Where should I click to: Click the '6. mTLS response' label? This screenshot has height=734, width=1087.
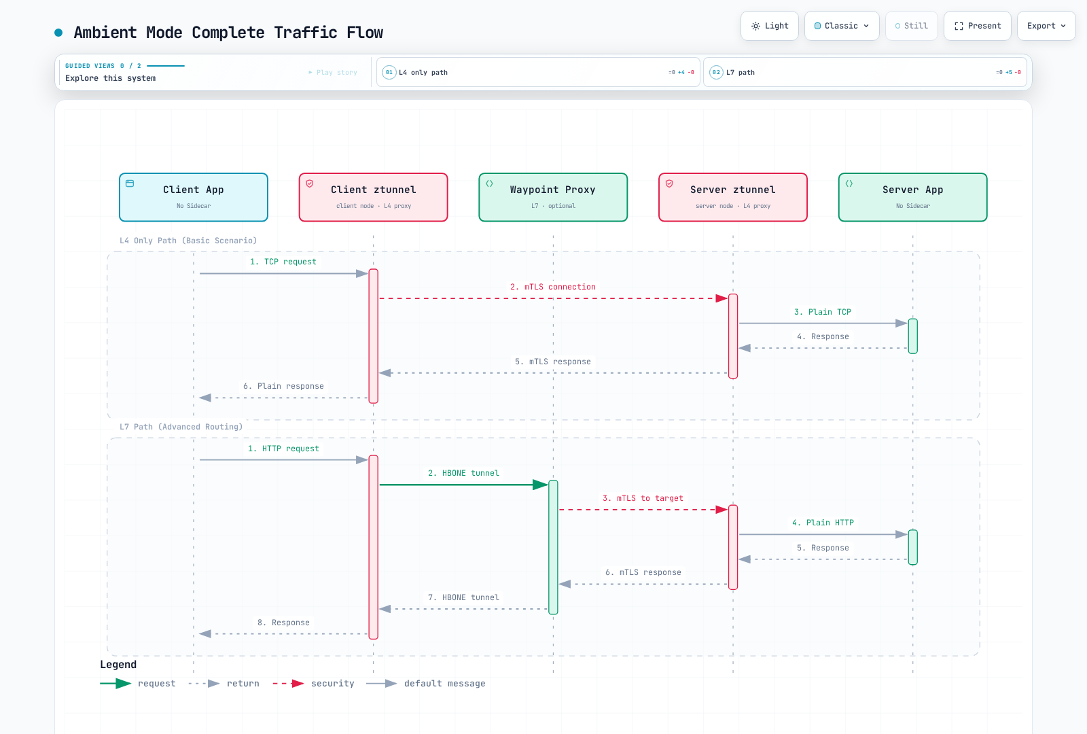click(x=643, y=572)
